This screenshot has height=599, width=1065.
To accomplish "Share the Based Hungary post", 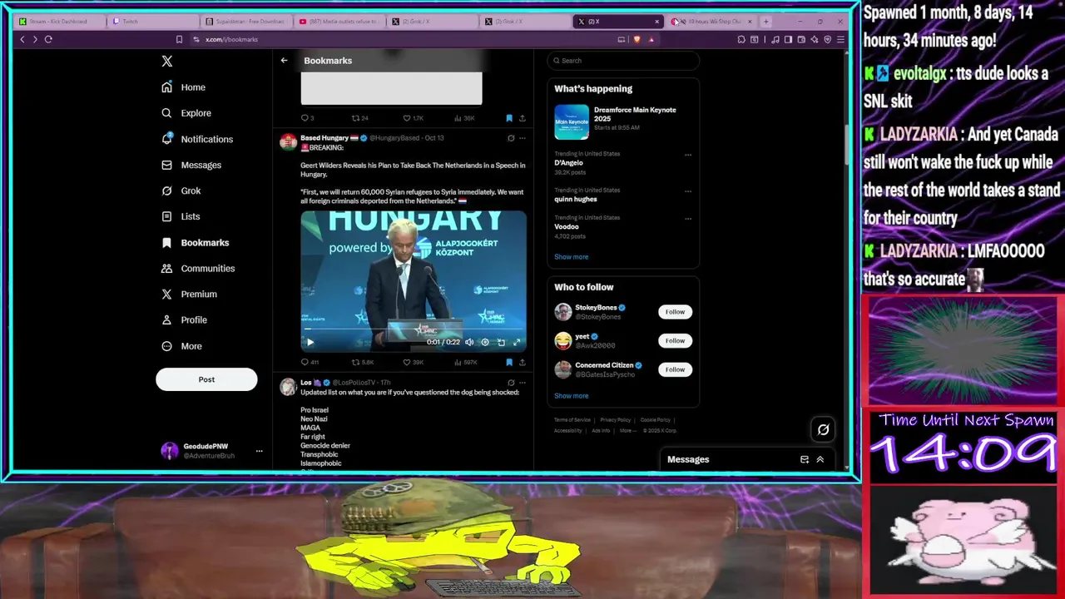I will click(523, 362).
